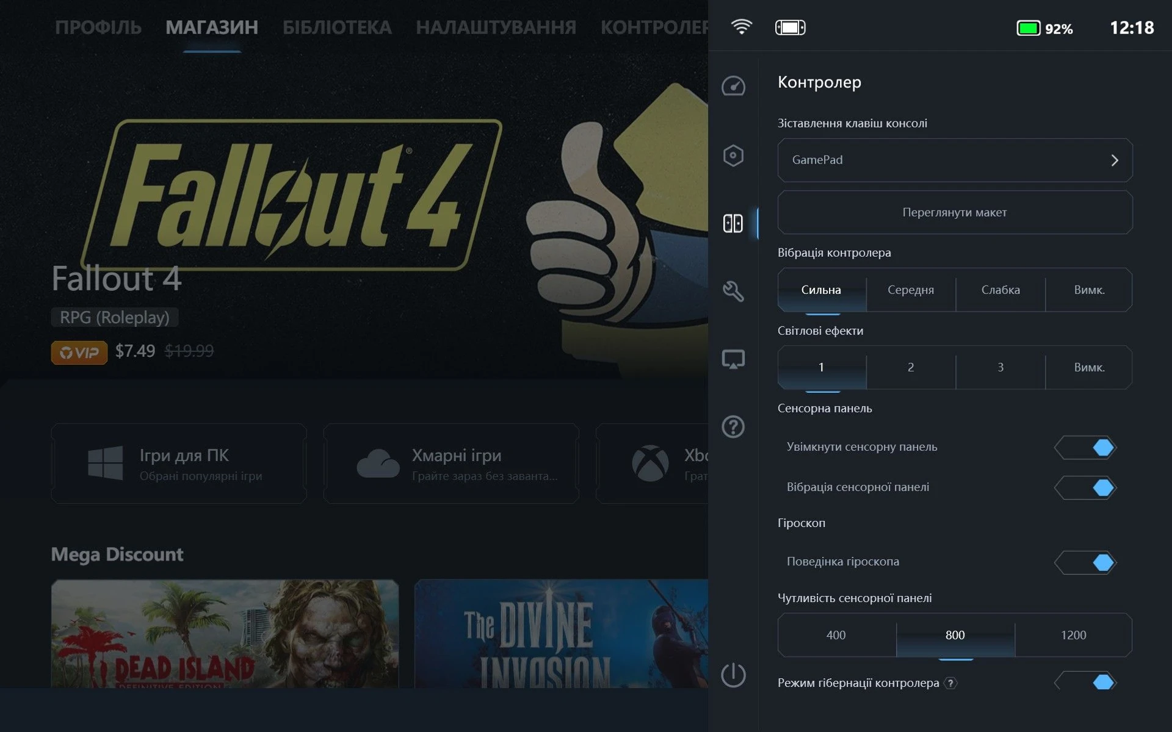Viewport: 1172px width, 732px height.
Task: Set touchpad sensitivity to 1200
Action: click(1074, 635)
